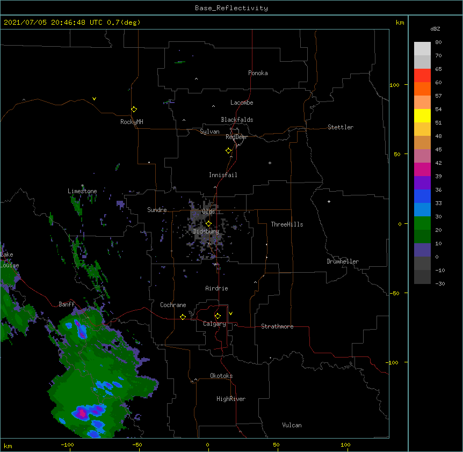Click the Stettler town label
Screen dimensions: 463x452
click(341, 127)
